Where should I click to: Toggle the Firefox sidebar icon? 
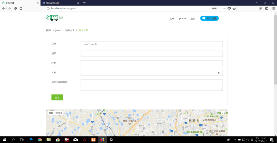point(267,9)
